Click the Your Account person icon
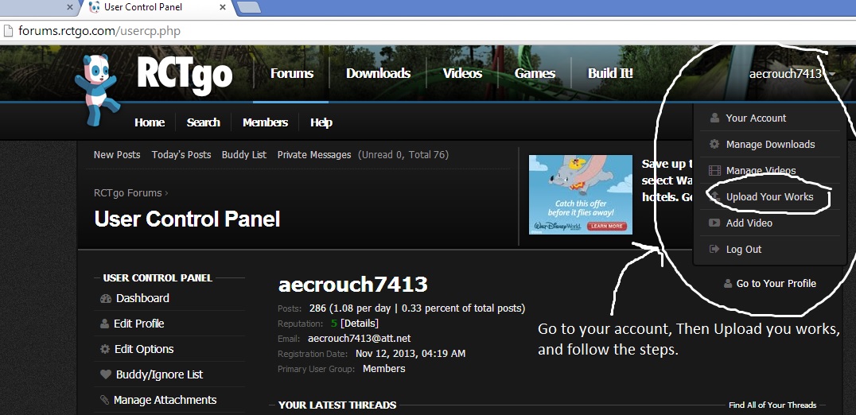The height and width of the screenshot is (415, 856). click(x=714, y=118)
